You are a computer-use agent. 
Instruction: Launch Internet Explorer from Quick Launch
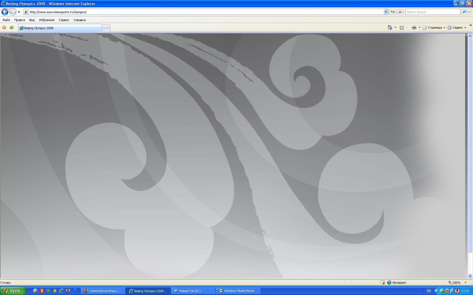61,291
